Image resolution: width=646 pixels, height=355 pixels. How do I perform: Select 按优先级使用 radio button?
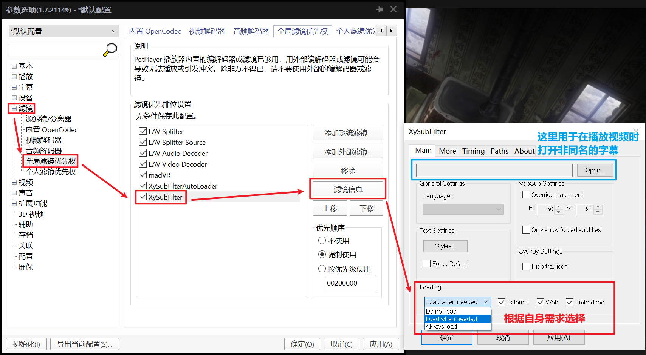point(322,269)
